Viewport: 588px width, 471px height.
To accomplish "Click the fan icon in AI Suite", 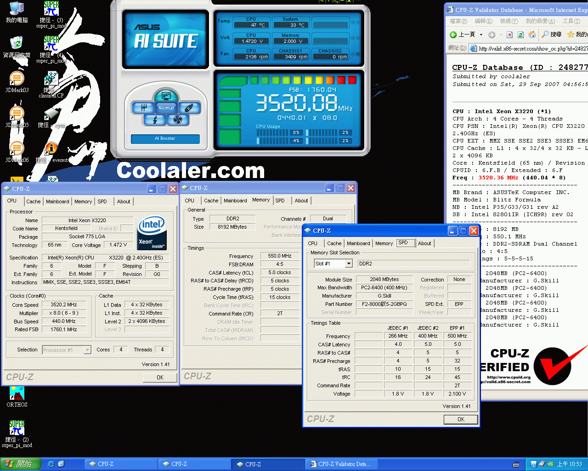I will 178,120.
